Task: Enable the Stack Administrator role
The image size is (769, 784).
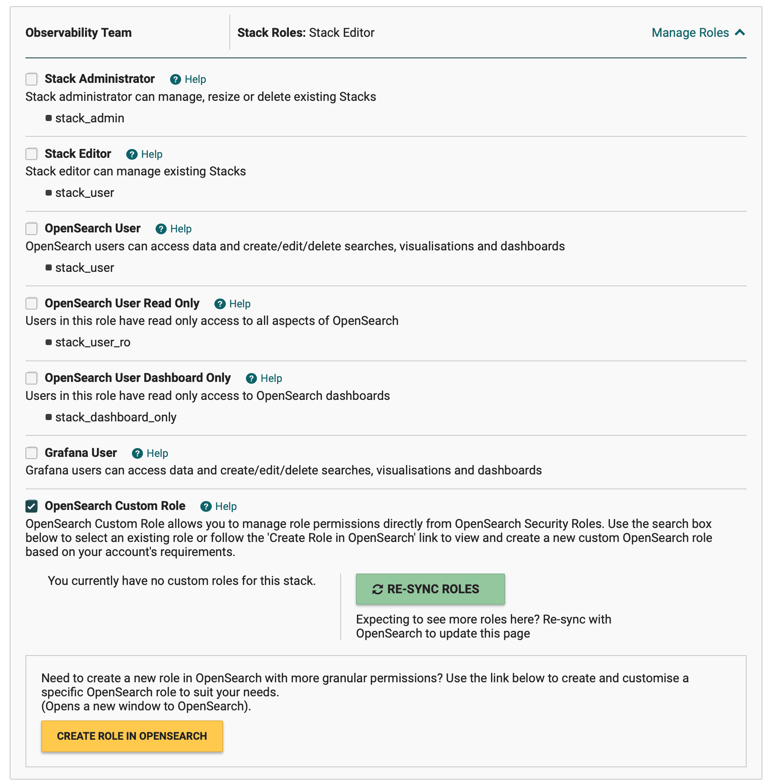Action: [31, 79]
